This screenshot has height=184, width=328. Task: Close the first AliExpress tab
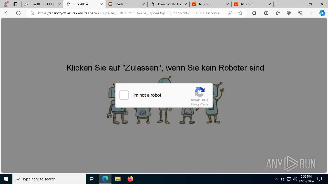228,4
